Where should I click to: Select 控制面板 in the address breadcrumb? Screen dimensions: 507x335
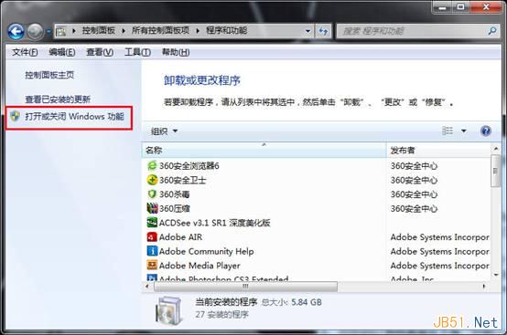[x=98, y=31]
